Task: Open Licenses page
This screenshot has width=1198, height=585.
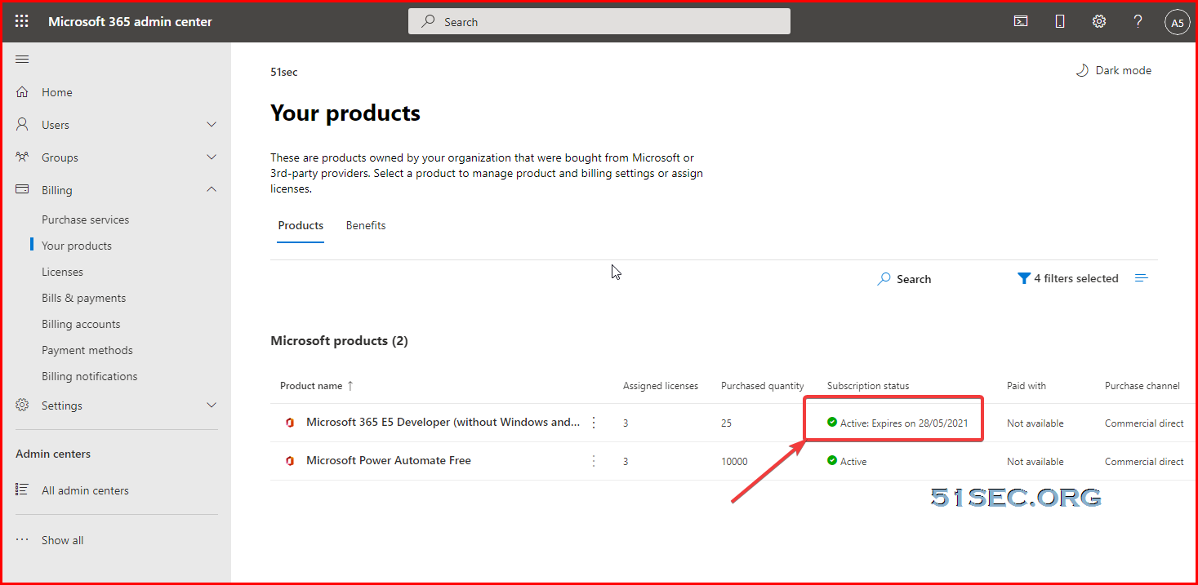Action: 62,272
